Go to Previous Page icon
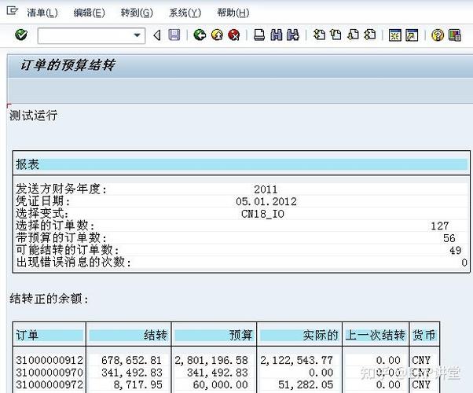Image resolution: width=473 pixels, height=393 pixels. pyautogui.click(x=335, y=35)
